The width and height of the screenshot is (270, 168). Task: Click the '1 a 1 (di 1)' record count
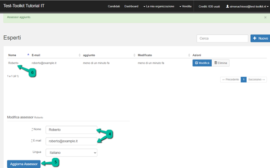point(13,76)
